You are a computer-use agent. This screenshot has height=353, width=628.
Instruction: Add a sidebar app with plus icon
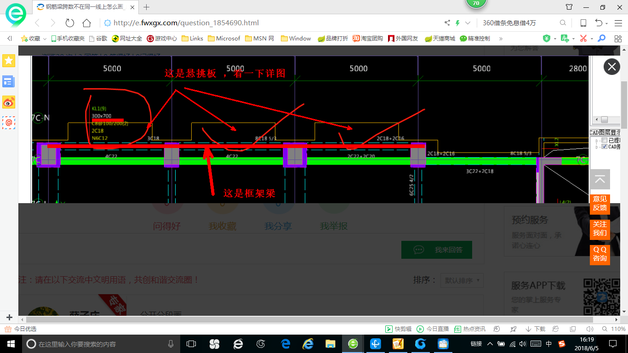click(9, 318)
